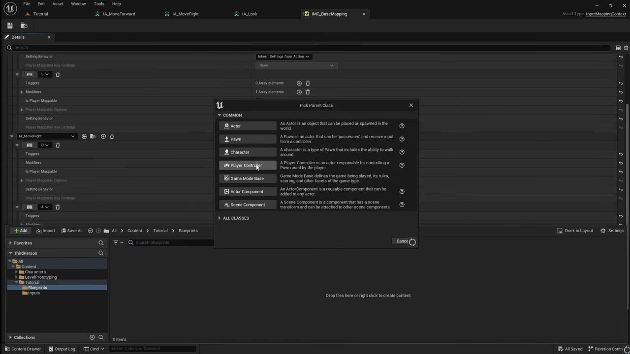
Task: Select Game Mode Base parent class
Action: (x=248, y=178)
